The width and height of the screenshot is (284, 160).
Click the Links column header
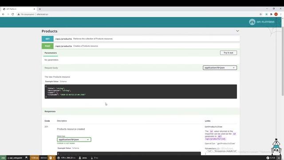pos(208,121)
